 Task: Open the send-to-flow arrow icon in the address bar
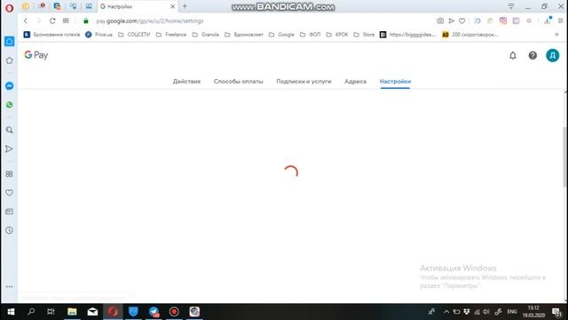pyautogui.click(x=452, y=21)
